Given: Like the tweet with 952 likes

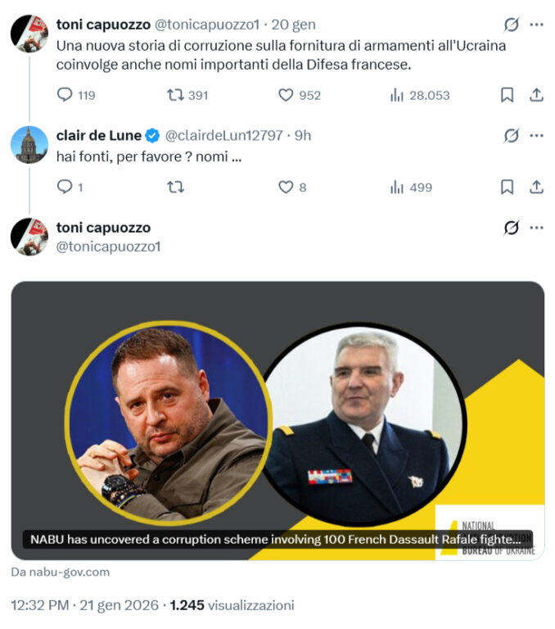Looking at the screenshot, I should coord(286,95).
